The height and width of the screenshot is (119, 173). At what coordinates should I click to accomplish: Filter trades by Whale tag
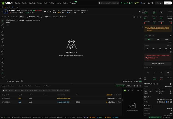[36, 91]
